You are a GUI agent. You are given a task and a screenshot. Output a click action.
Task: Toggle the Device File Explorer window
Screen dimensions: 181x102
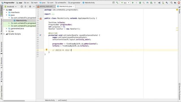[180, 91]
